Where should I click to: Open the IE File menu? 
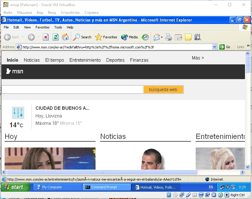(x=6, y=27)
